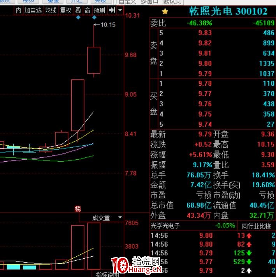Click 加自选 to add stock to watchlist

[x=33, y=11]
